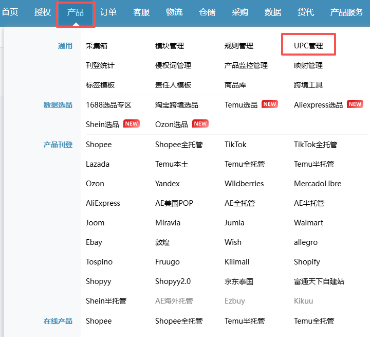
Task: Click TikTok全托管 under 产品刊登
Action: (316, 145)
